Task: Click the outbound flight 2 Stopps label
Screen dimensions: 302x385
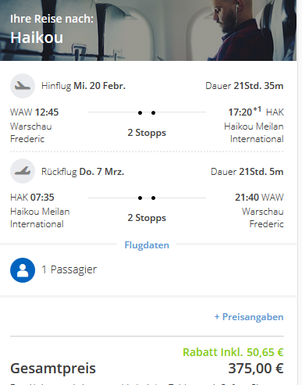Action: 147,133
